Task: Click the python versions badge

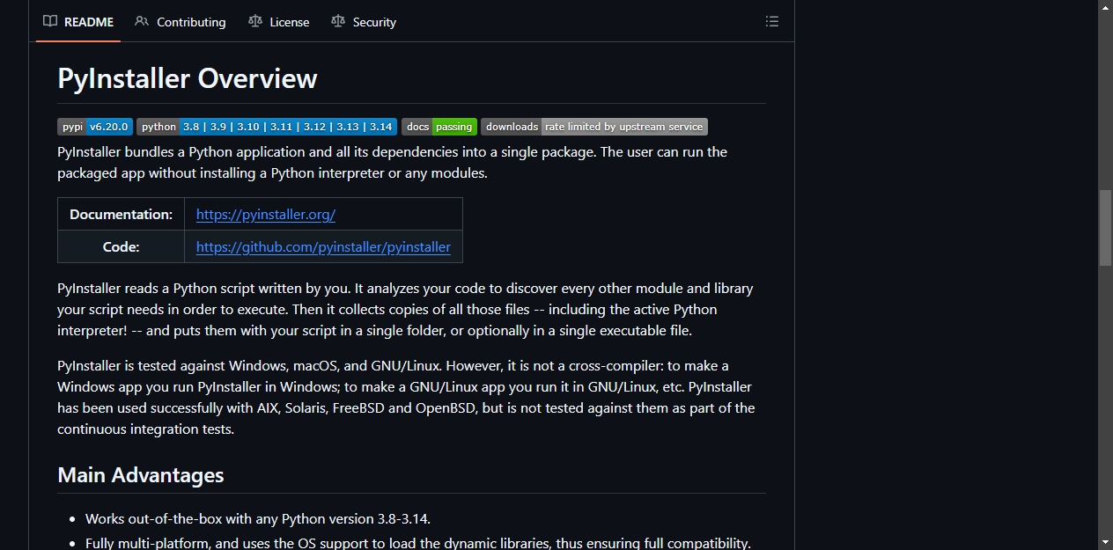Action: (267, 127)
